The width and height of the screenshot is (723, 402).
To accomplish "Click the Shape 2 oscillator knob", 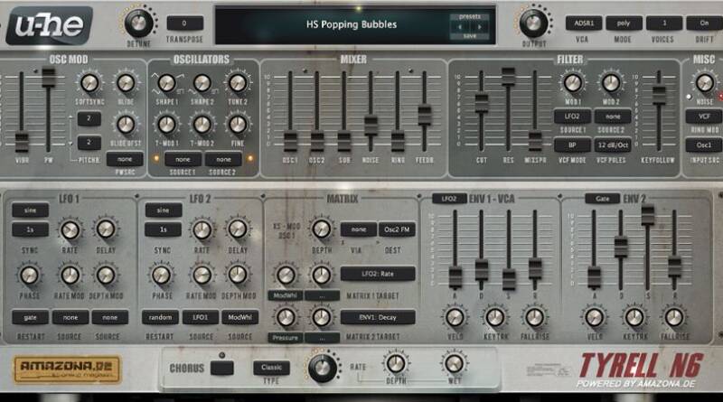I will click(202, 83).
